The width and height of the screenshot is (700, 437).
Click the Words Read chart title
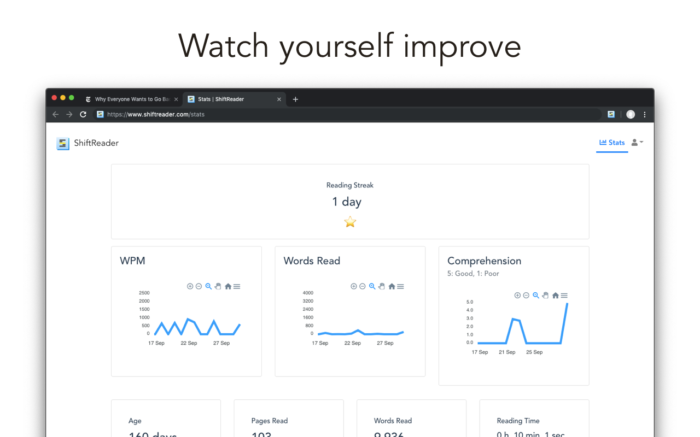coord(312,261)
